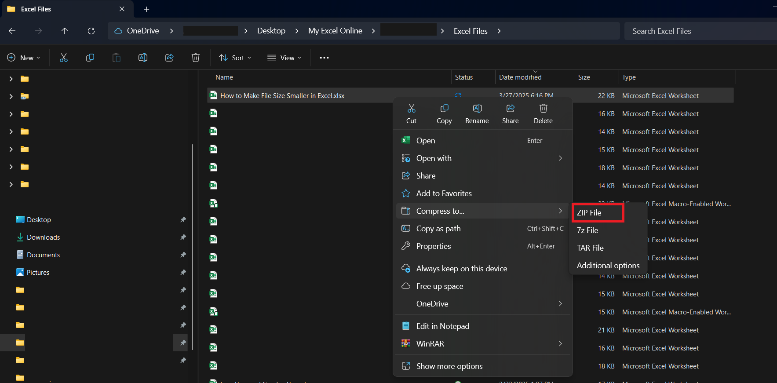Choose Rename in the context menu
Screen dimensions: 777x383
coord(477,114)
